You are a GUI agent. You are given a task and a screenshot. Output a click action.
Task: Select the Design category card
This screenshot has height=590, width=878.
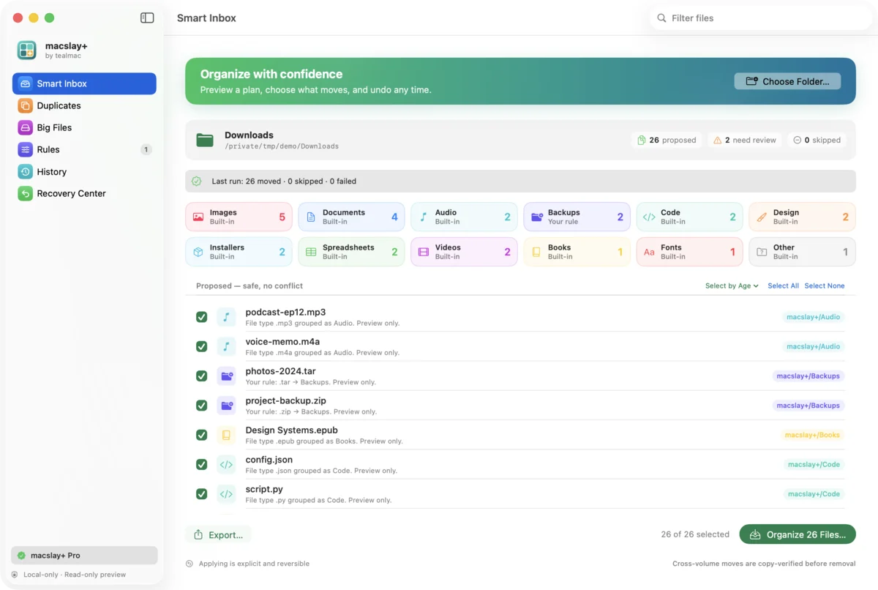point(802,217)
